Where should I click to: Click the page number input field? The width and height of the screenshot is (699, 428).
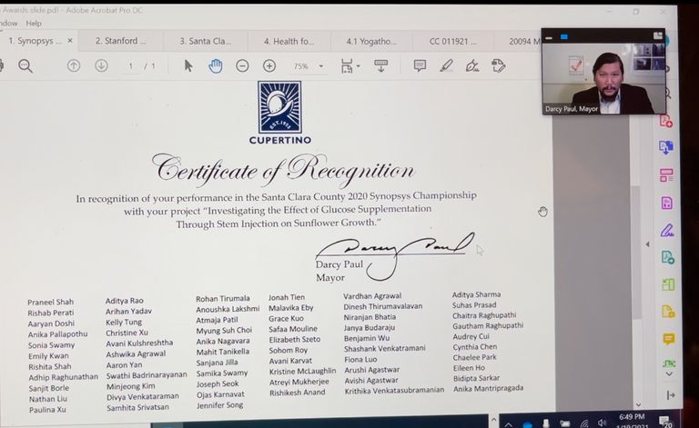[131, 66]
